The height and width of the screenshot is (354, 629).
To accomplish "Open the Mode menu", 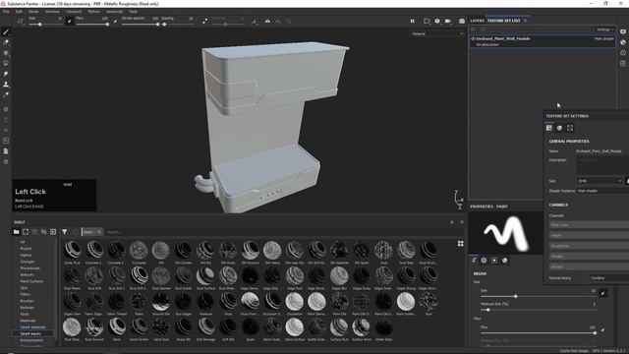I will pos(33,12).
